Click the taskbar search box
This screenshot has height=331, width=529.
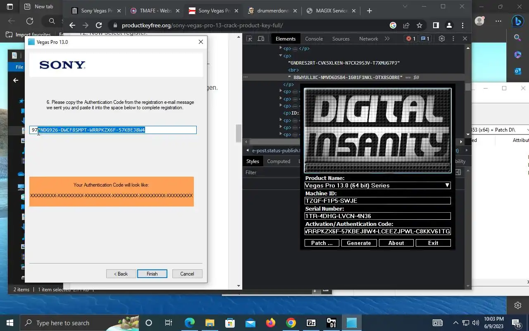pyautogui.click(x=79, y=323)
